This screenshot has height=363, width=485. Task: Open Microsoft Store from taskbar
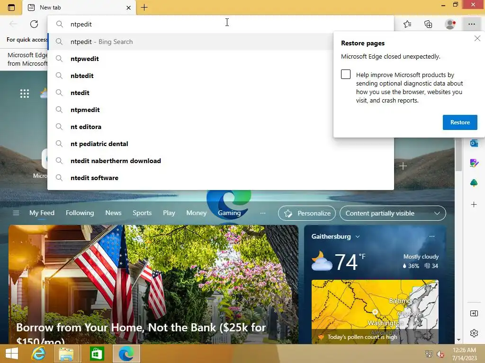[x=97, y=354]
